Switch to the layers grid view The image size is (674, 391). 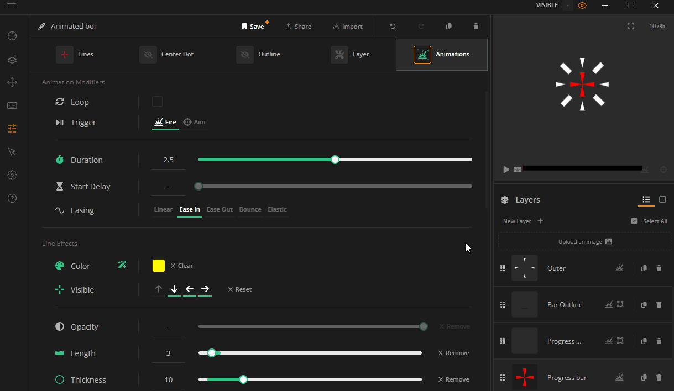pyautogui.click(x=662, y=199)
